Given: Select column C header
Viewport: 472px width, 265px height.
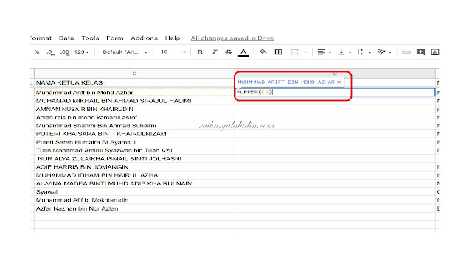Looking at the screenshot, I should tap(134, 74).
